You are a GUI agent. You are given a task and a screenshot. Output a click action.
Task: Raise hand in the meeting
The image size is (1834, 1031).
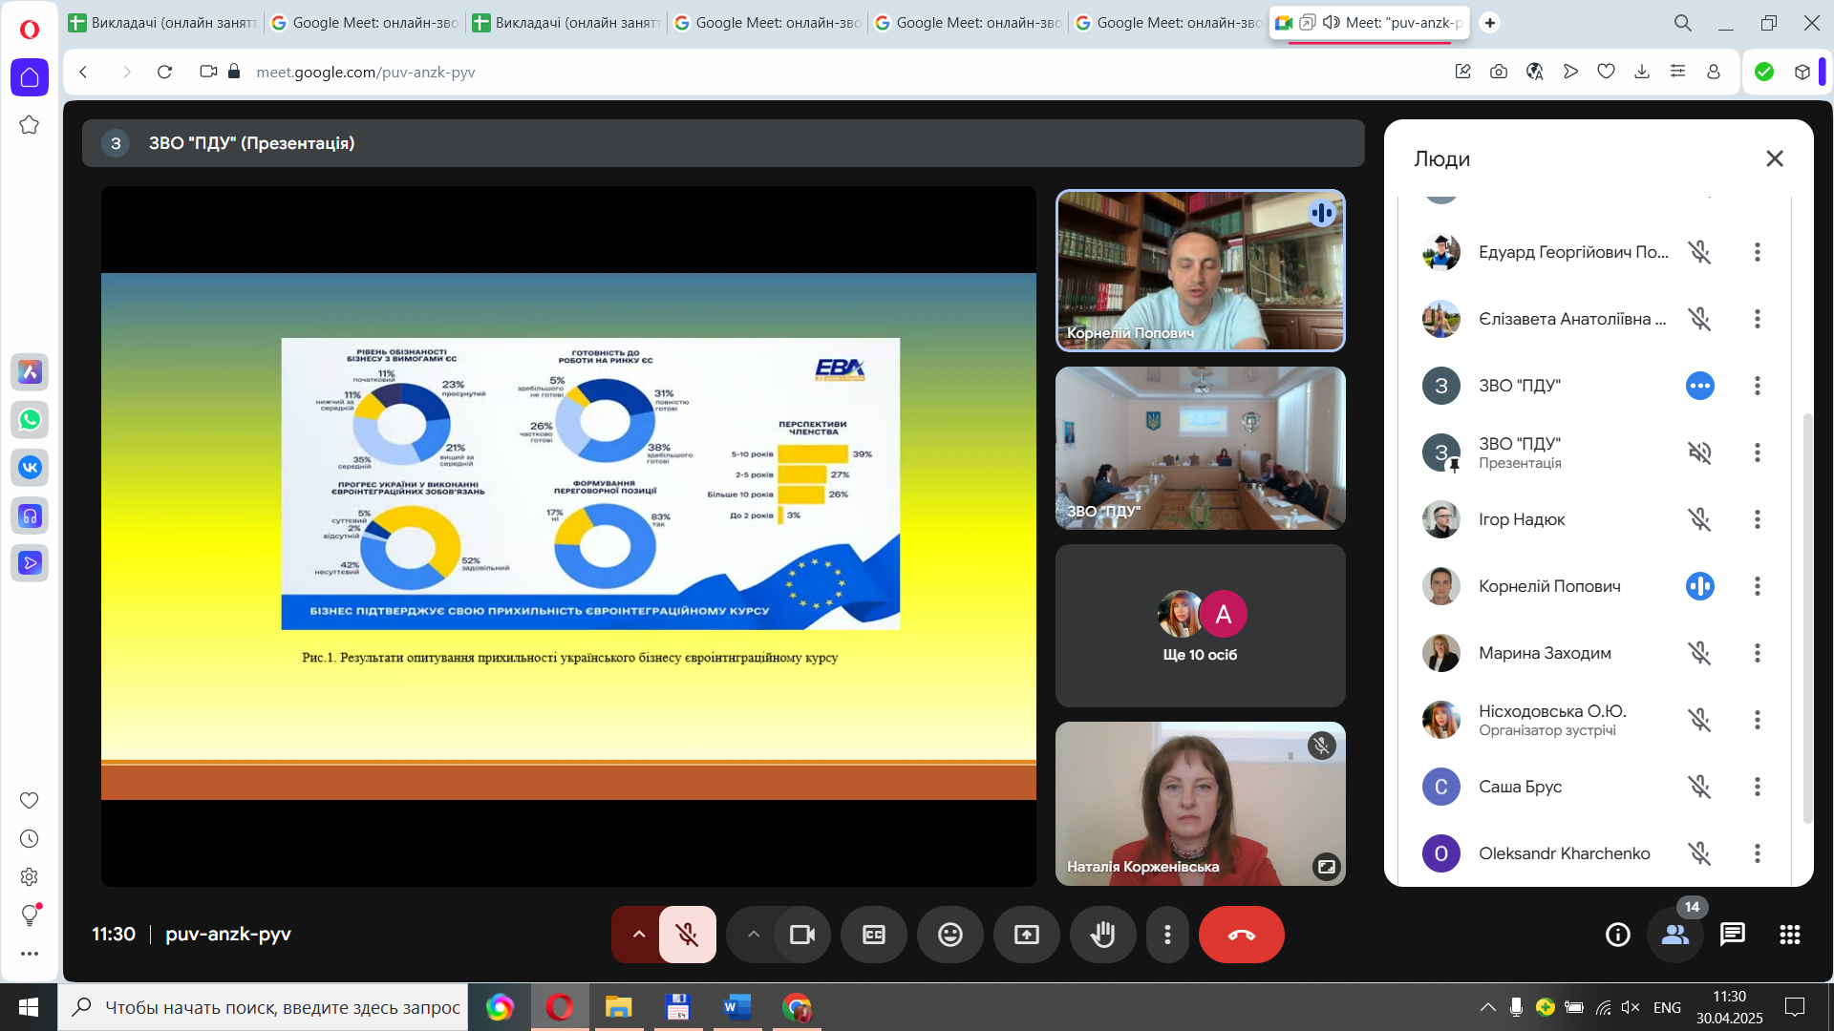(x=1102, y=935)
